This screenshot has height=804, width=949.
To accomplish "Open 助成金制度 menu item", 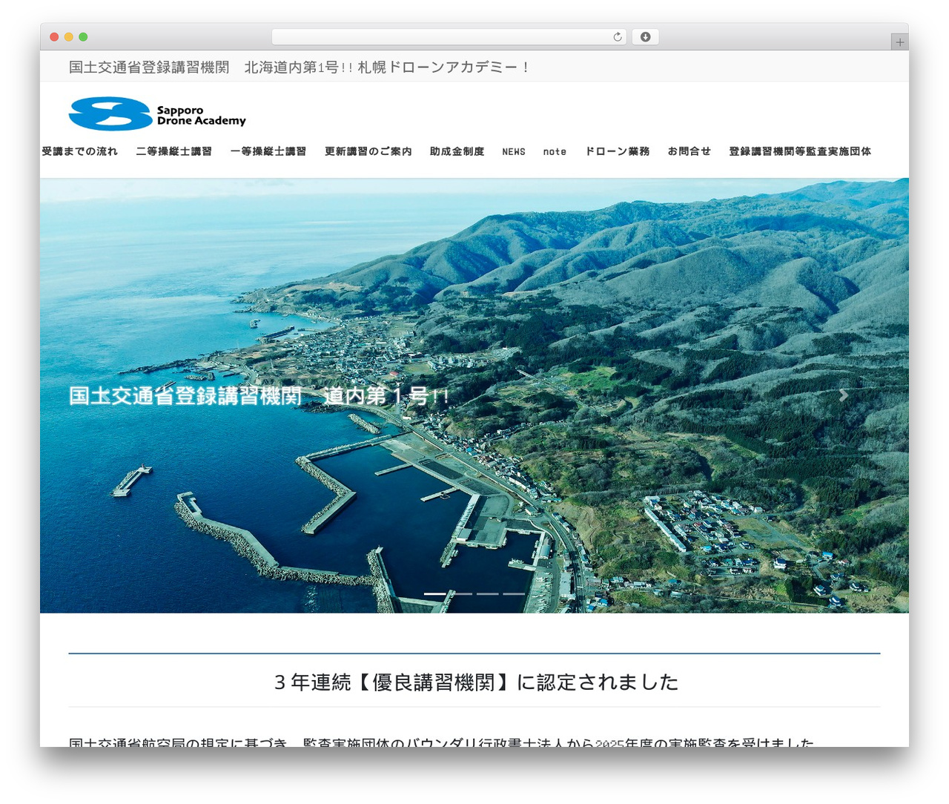I will pyautogui.click(x=457, y=151).
